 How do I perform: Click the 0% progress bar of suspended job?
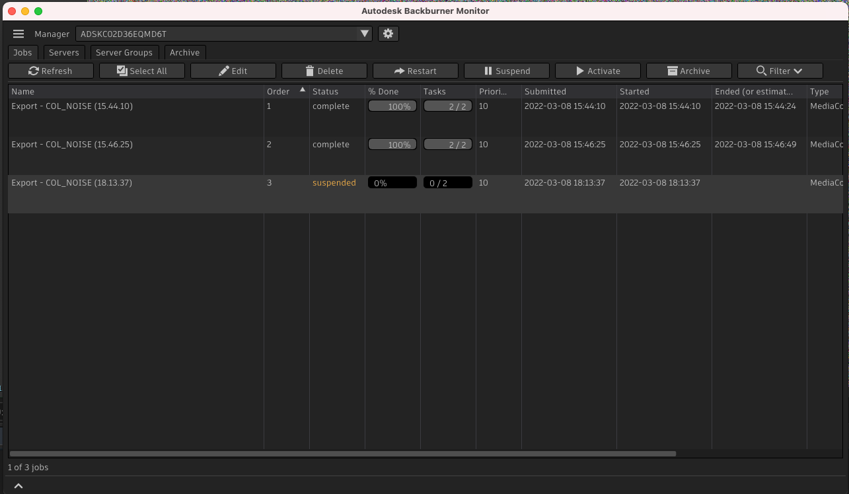392,183
